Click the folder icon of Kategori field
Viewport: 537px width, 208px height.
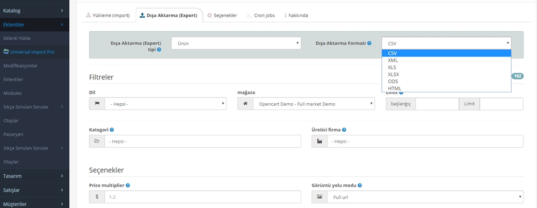pos(97,141)
